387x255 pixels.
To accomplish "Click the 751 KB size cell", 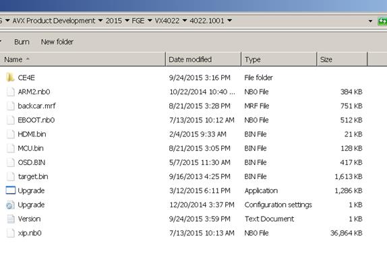I will tap(351, 106).
